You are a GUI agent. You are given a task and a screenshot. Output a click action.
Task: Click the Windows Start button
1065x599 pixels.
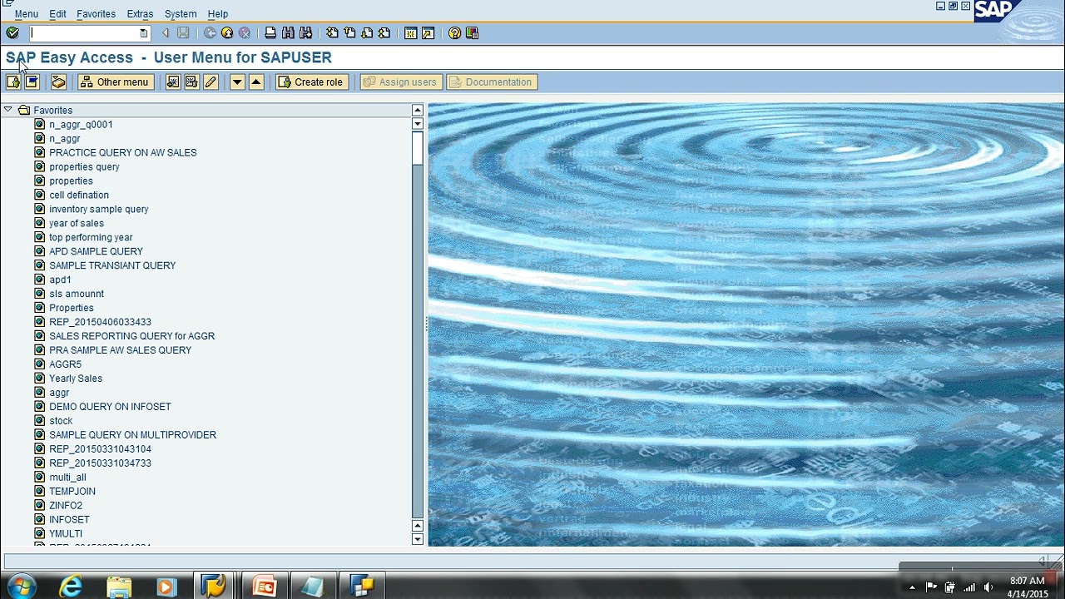(22, 586)
